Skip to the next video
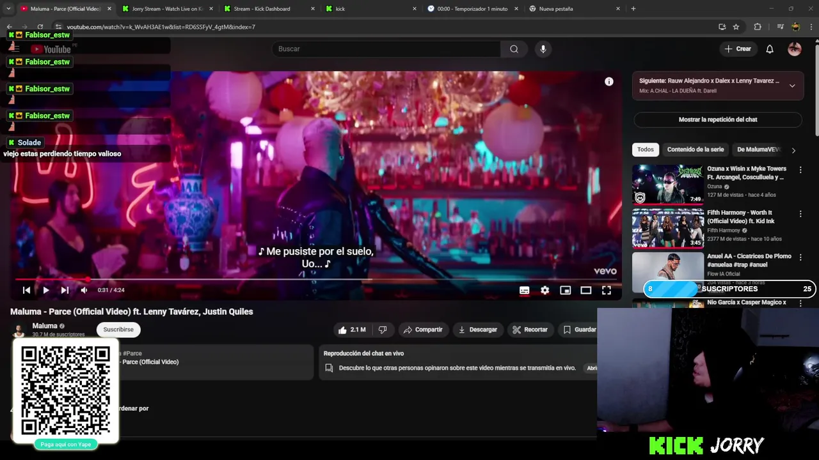Image resolution: width=819 pixels, height=460 pixels. coord(65,290)
